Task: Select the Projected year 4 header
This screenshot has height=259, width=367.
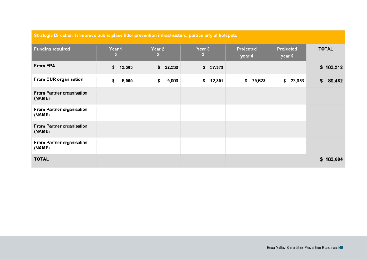Action: click(x=246, y=52)
